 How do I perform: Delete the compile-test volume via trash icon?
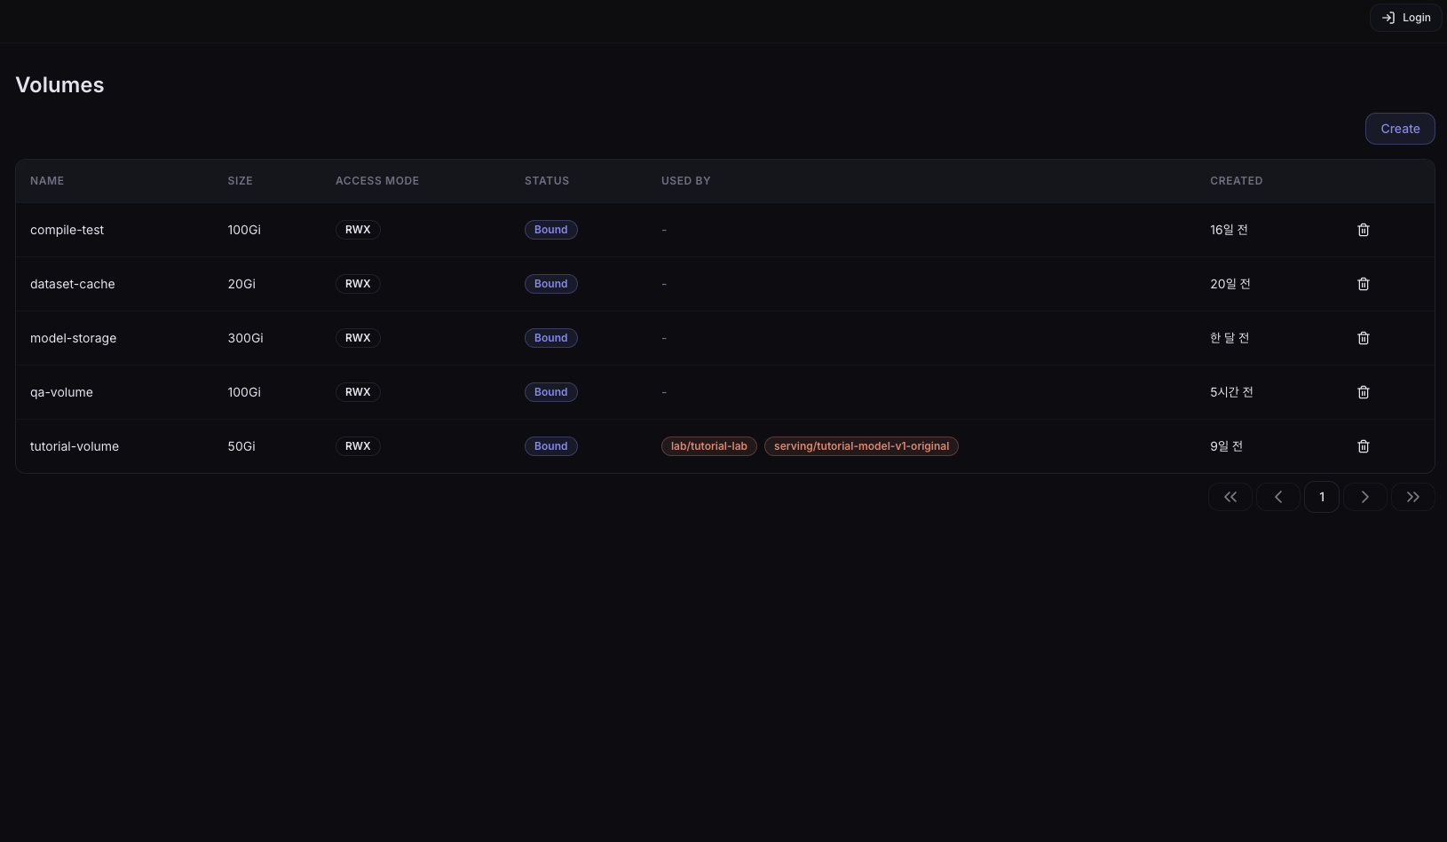tap(1364, 230)
